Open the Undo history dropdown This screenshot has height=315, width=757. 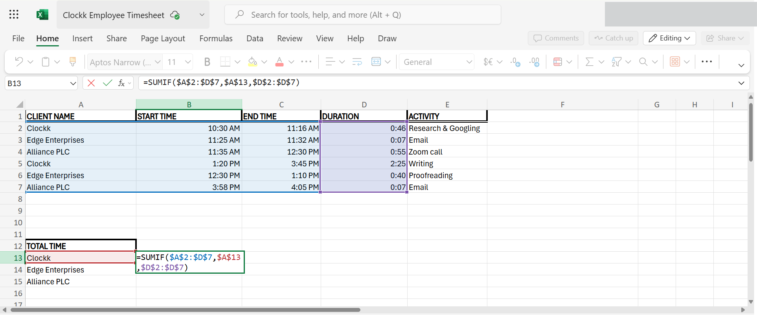pos(30,62)
